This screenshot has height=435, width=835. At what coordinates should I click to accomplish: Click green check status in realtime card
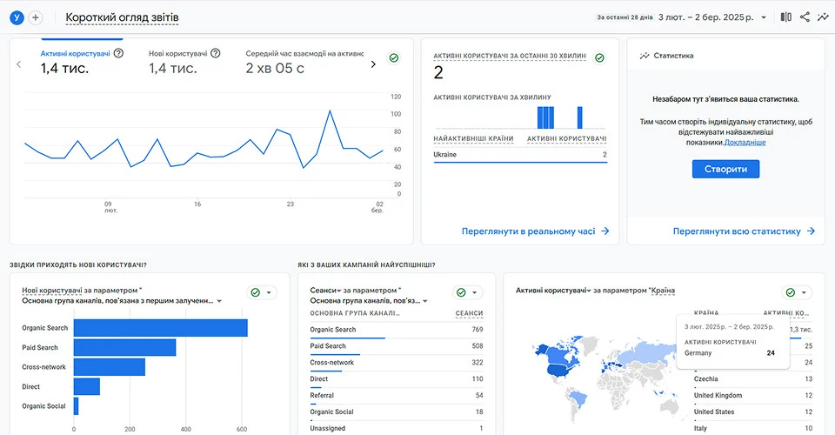(x=599, y=57)
